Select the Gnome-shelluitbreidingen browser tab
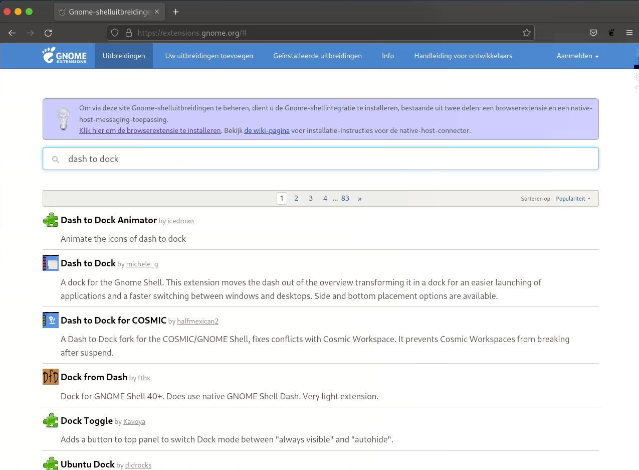639x470 pixels. [x=109, y=12]
